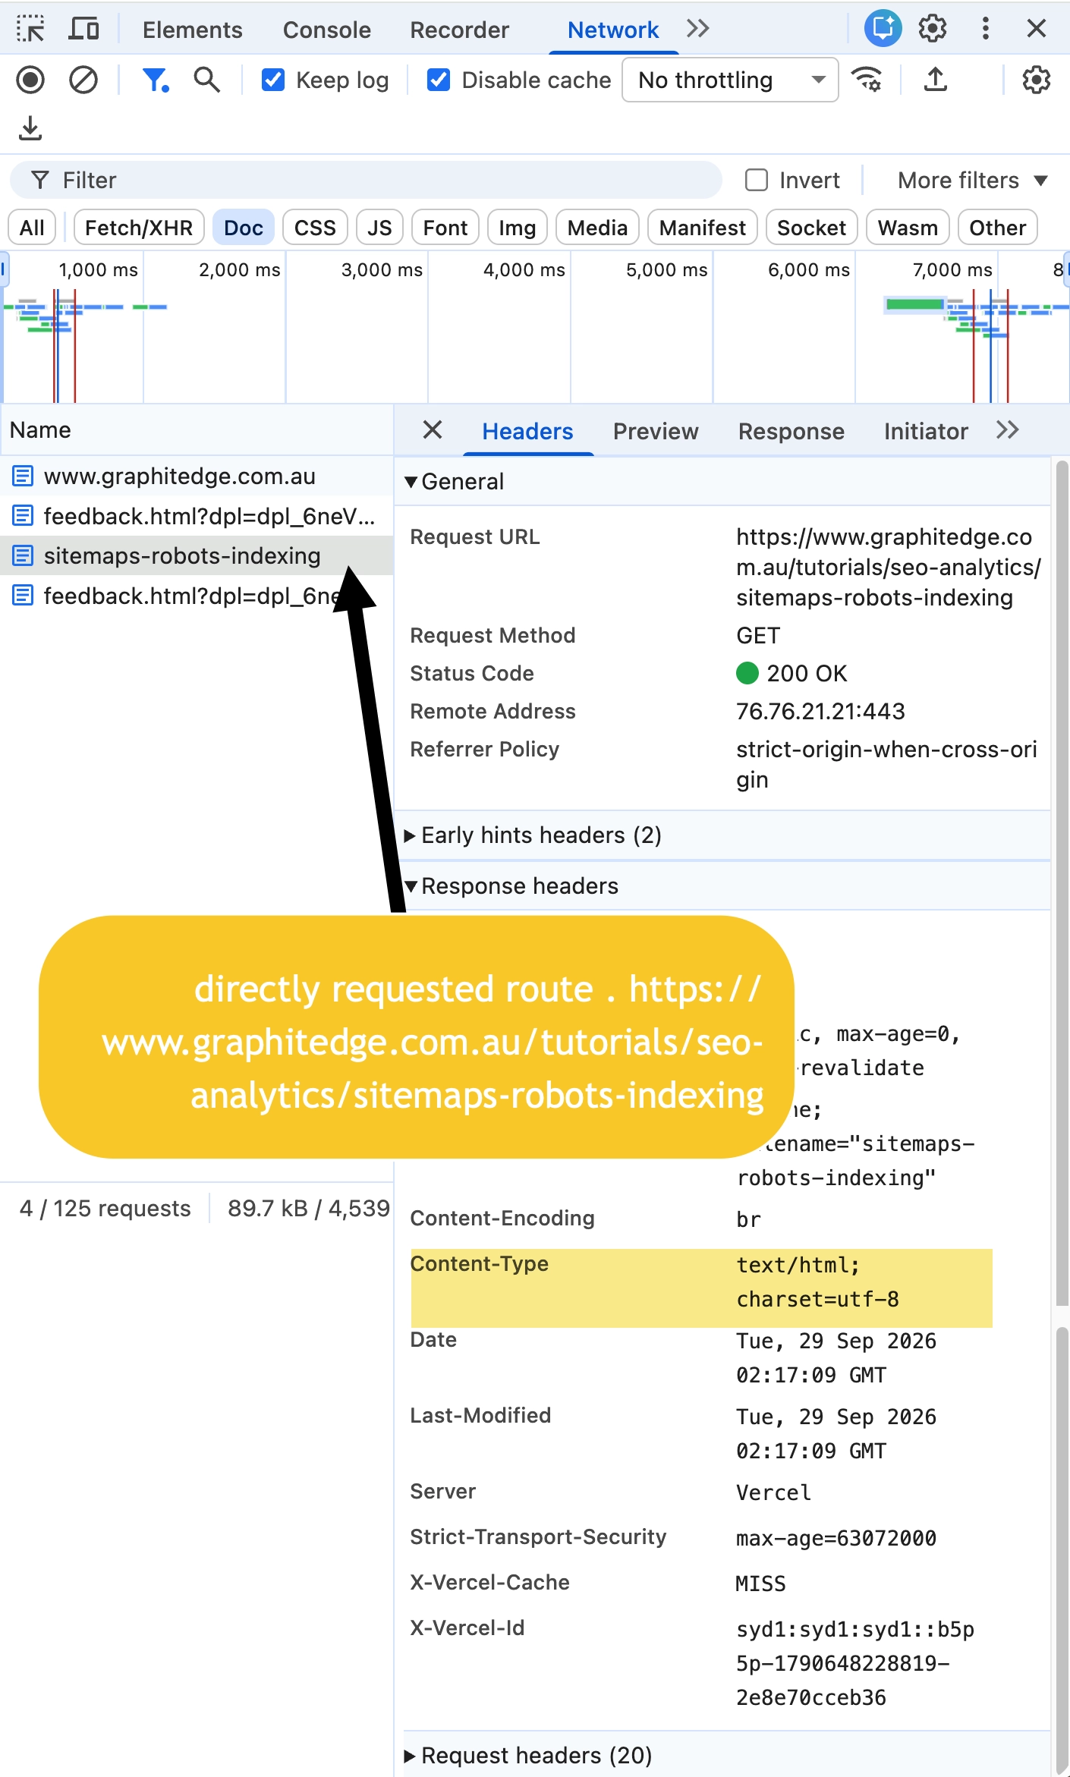Select the Img filter chip
The width and height of the screenshot is (1070, 1777).
click(518, 228)
